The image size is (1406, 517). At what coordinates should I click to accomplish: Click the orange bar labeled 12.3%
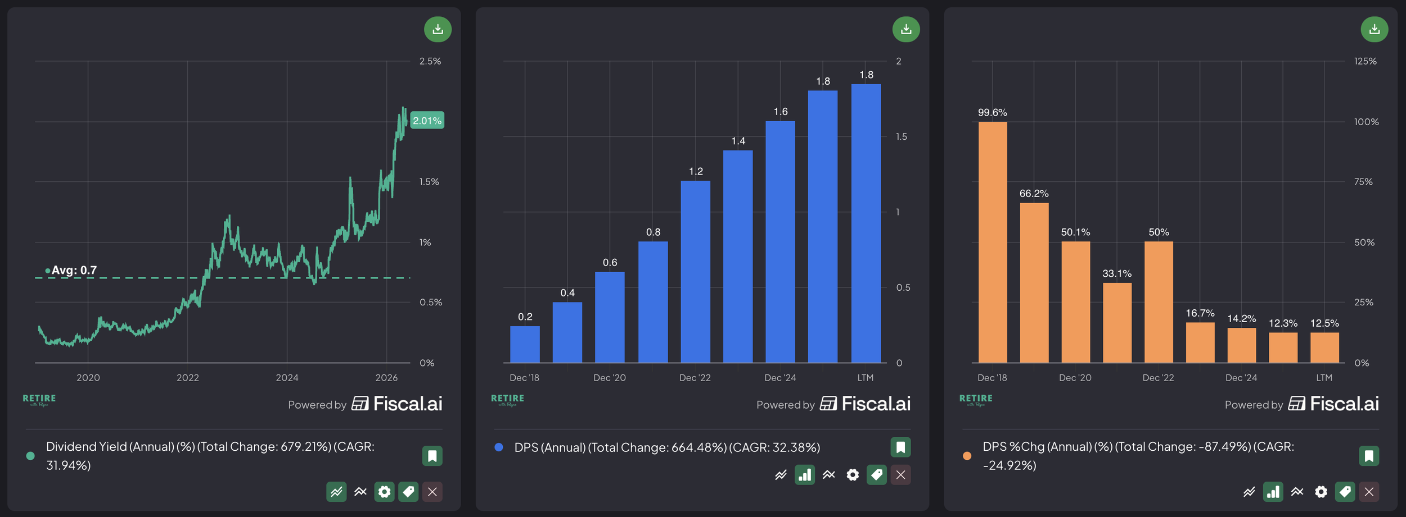pos(1283,347)
